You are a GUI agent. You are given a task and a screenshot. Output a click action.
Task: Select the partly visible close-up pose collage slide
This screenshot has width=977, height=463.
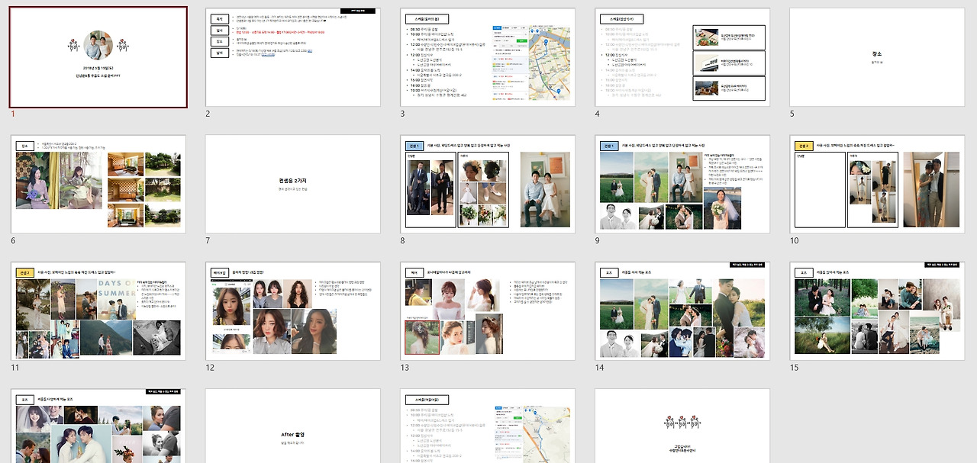click(99, 426)
